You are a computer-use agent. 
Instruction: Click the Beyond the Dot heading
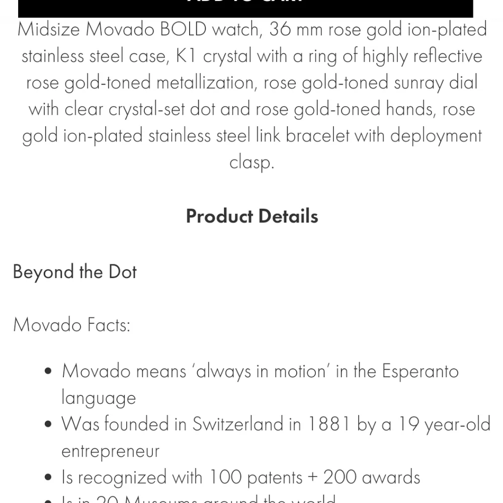pos(74,272)
